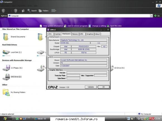This screenshot has width=162, height=121.
Task: Open the About tab in CPU-Z
Action: click(97, 34)
